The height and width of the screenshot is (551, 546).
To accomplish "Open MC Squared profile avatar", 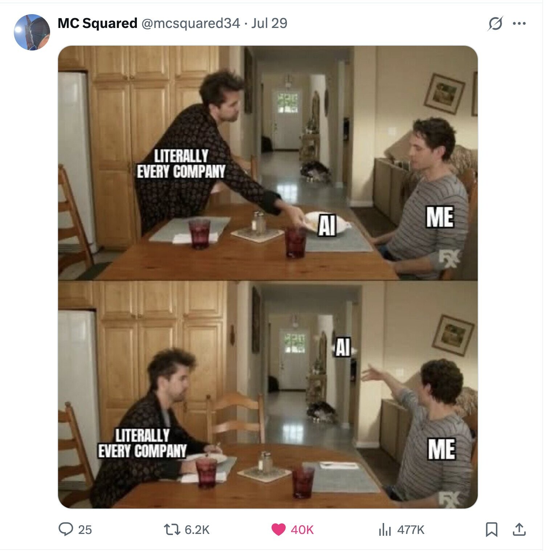I will click(x=32, y=32).
